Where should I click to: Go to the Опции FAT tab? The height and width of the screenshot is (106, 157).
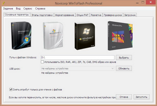pyautogui.click(x=82, y=15)
